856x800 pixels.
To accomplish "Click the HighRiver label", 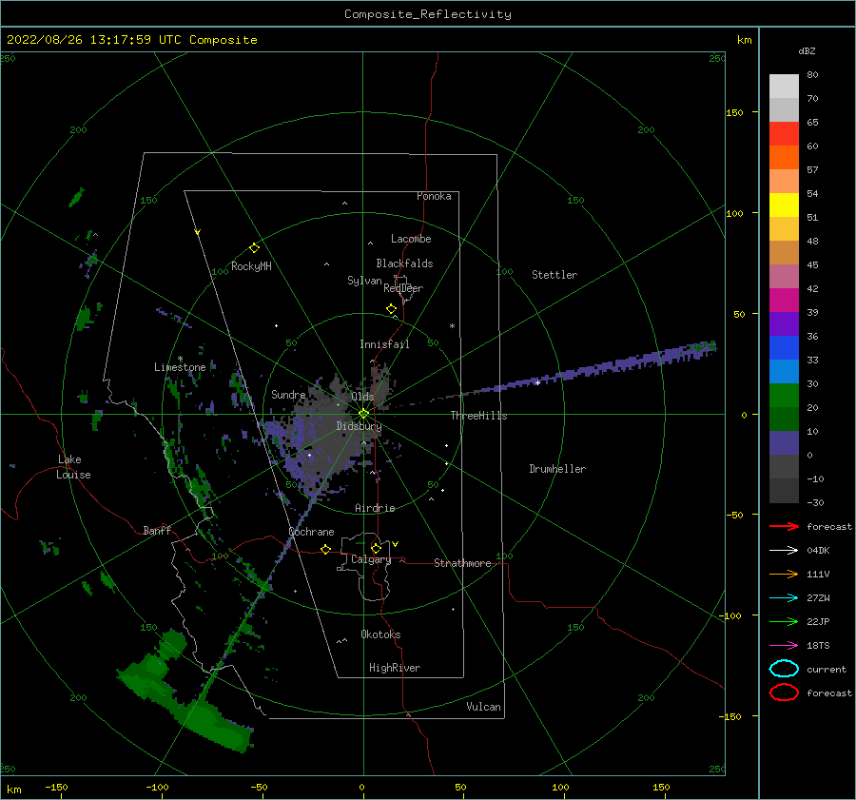I will click(x=395, y=668).
